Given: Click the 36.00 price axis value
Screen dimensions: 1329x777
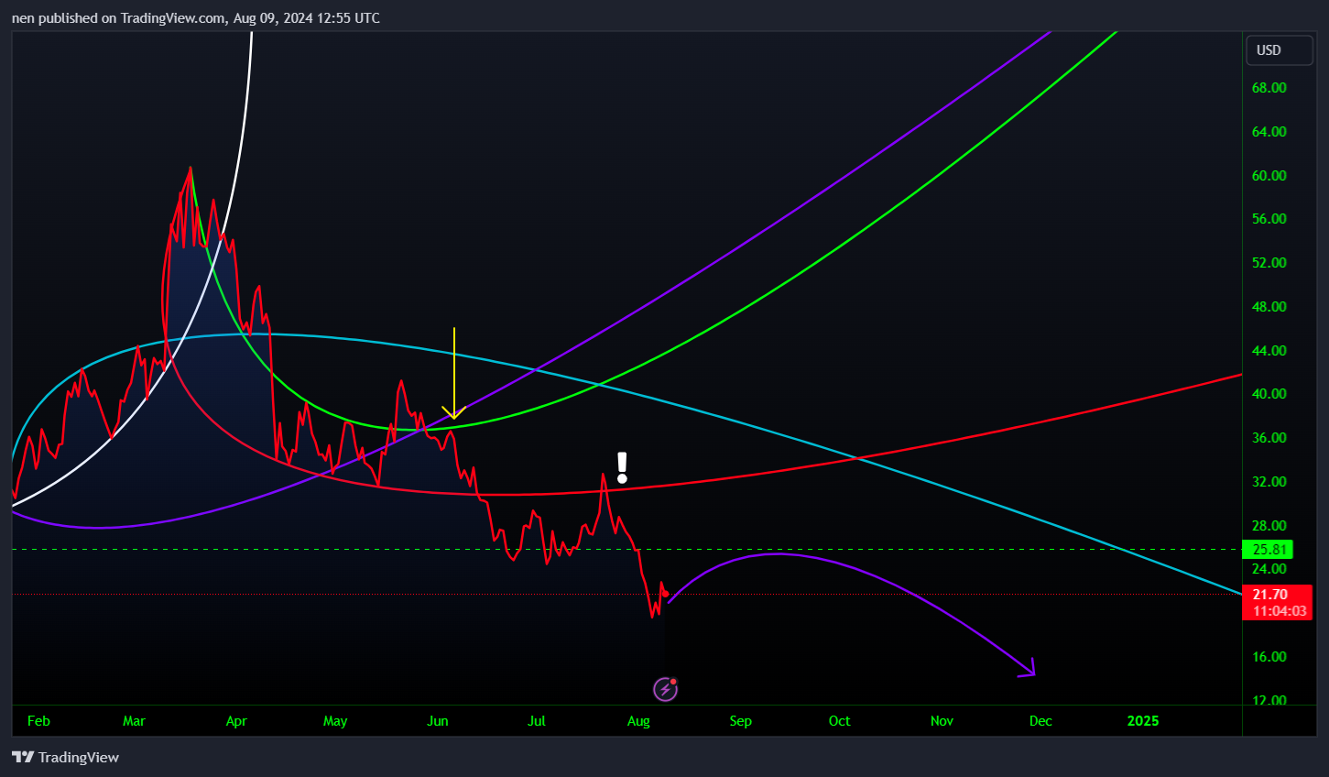Looking at the screenshot, I should 1269,438.
